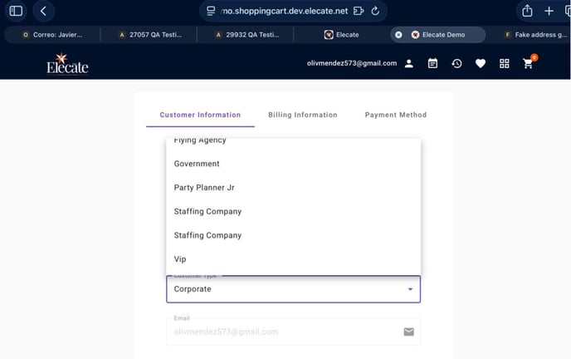This screenshot has height=359, width=571.
Task: Click the calendar icon in header
Action: (432, 64)
